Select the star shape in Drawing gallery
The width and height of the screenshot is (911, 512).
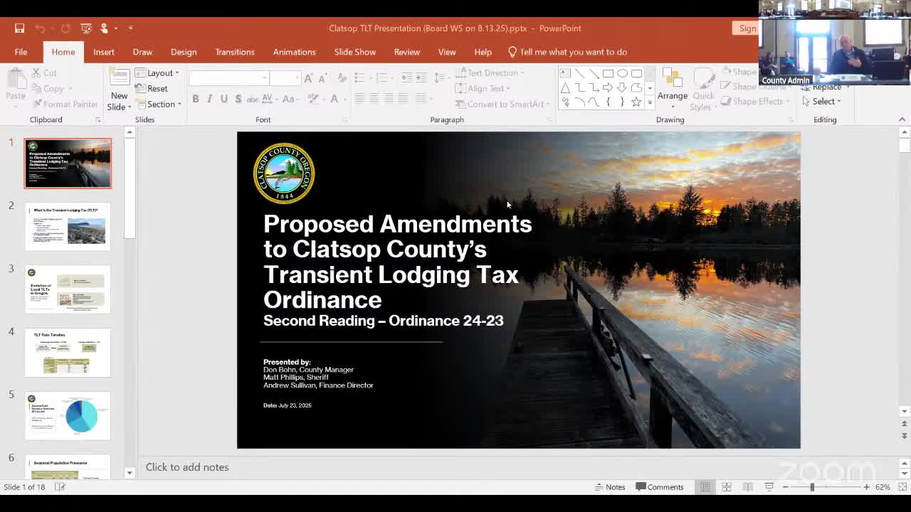(636, 102)
